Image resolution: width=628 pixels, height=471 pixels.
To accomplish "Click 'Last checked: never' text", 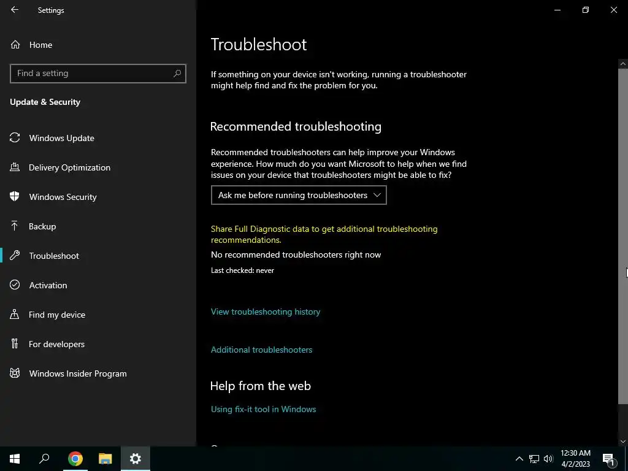I will (242, 270).
